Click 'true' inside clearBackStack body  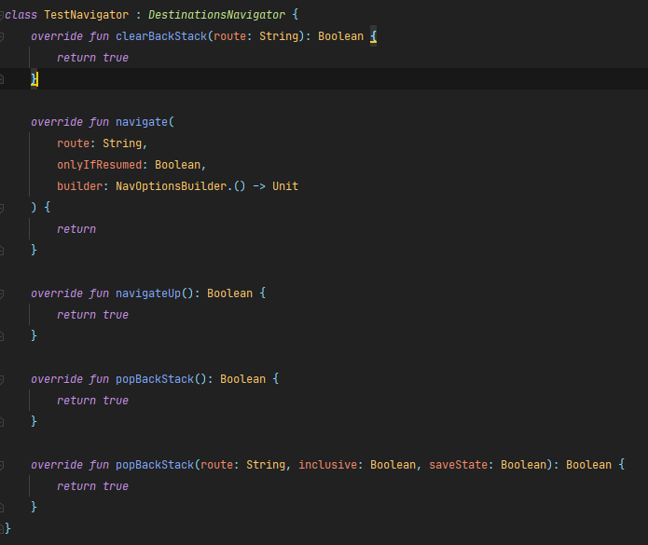tap(116, 58)
